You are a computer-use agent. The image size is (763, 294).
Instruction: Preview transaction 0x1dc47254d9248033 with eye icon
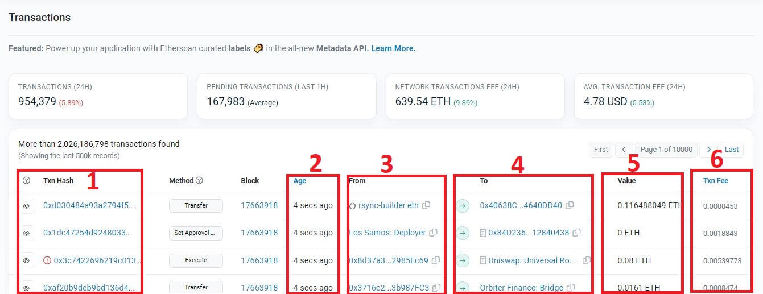click(26, 233)
